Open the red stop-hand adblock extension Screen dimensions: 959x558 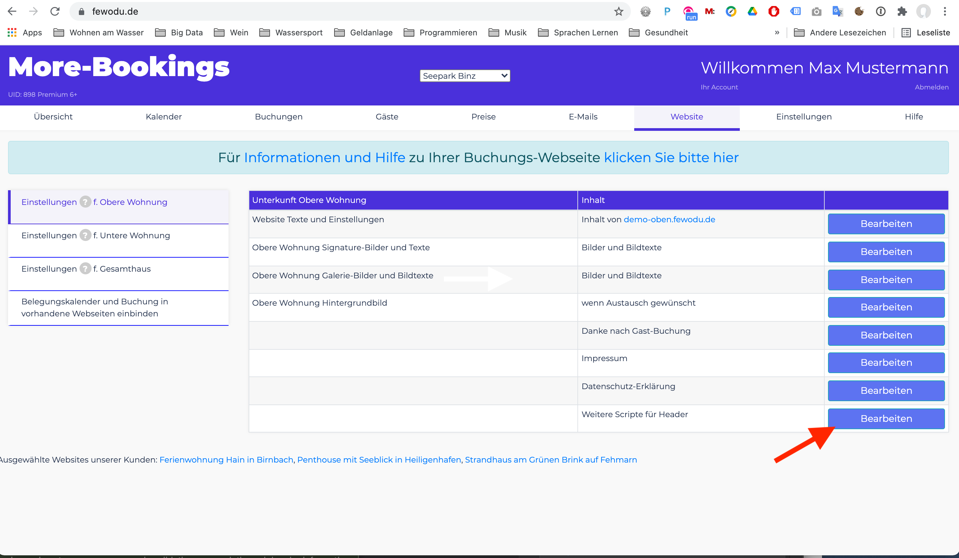(x=774, y=12)
